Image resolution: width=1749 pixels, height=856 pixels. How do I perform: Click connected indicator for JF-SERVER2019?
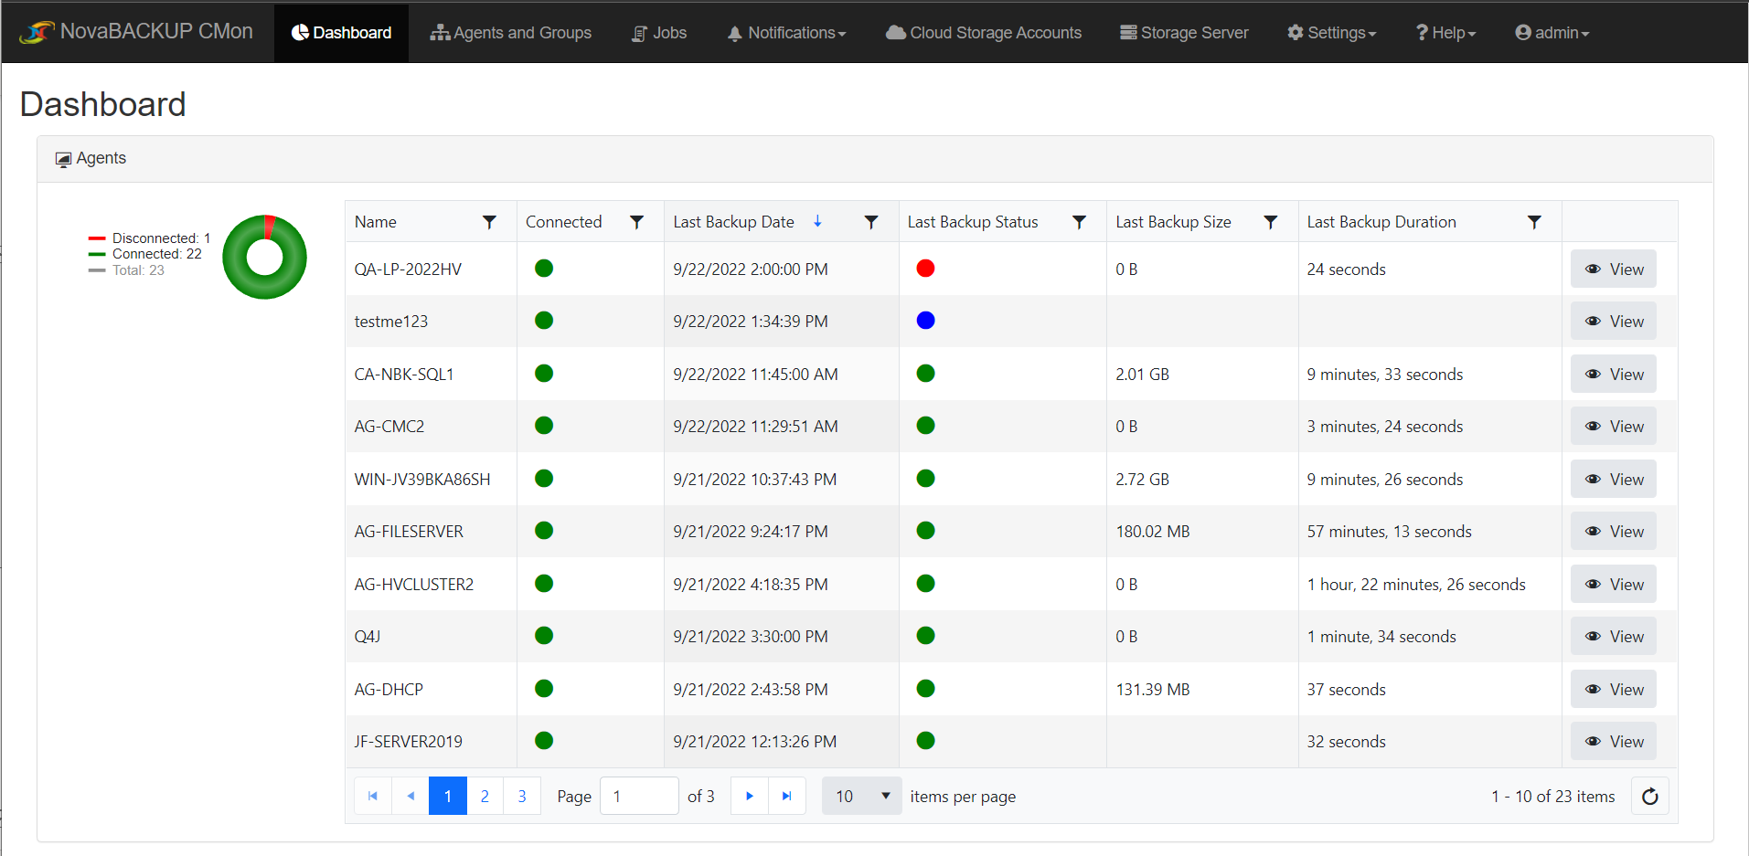544,741
